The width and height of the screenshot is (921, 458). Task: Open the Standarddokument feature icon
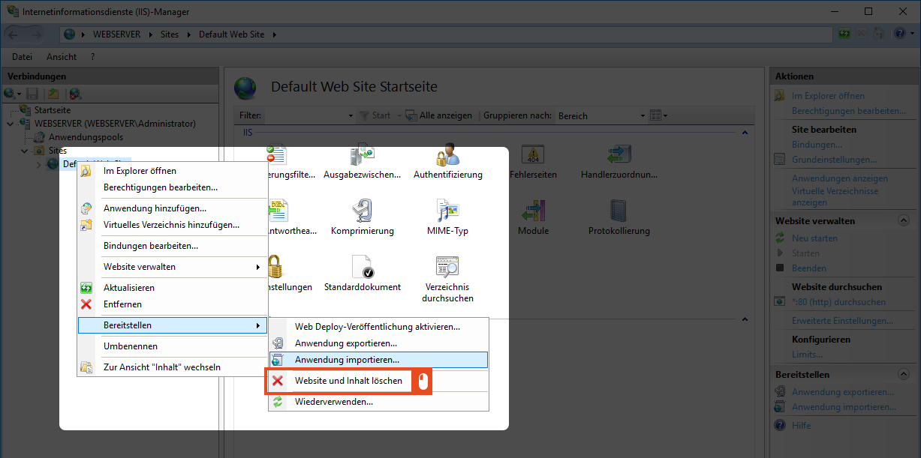pyautogui.click(x=362, y=270)
